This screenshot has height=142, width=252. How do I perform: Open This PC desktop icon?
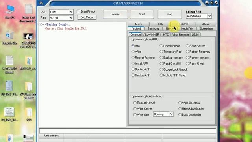[x=9, y=11]
